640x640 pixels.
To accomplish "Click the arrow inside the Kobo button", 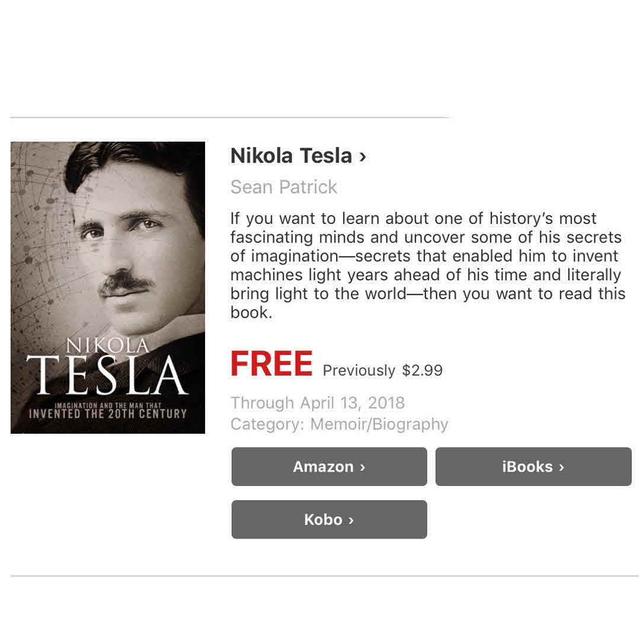I will pyautogui.click(x=351, y=520).
